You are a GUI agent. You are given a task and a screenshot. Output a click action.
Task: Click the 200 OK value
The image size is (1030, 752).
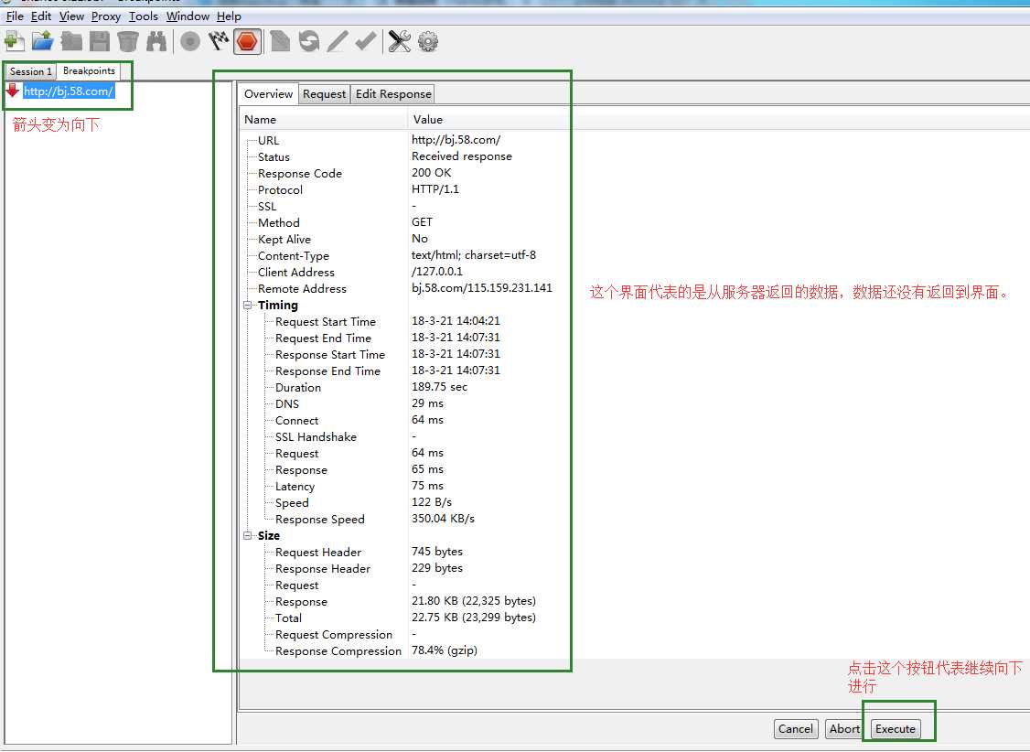pos(431,173)
